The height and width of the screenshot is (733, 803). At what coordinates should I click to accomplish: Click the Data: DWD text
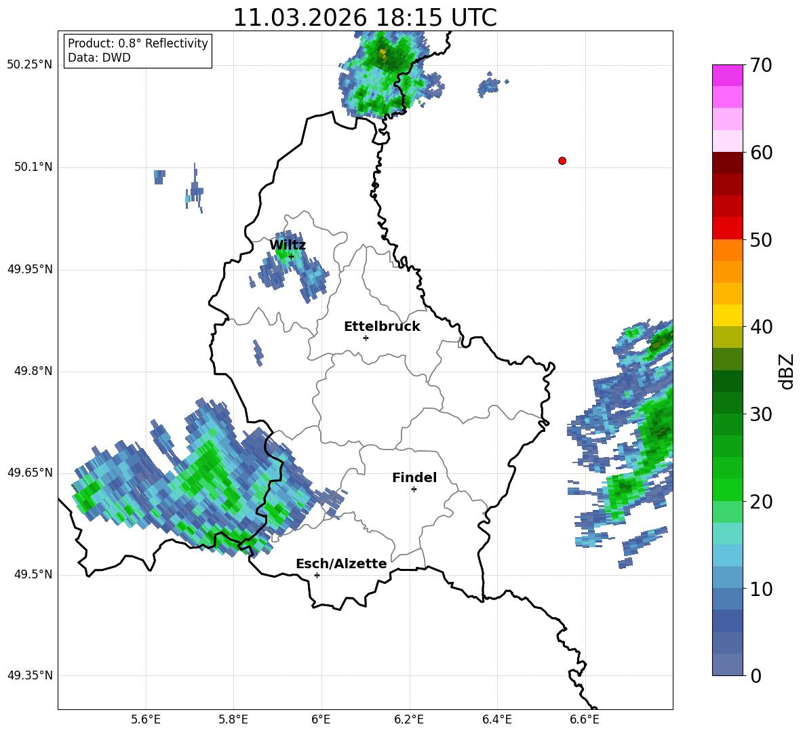click(x=99, y=58)
